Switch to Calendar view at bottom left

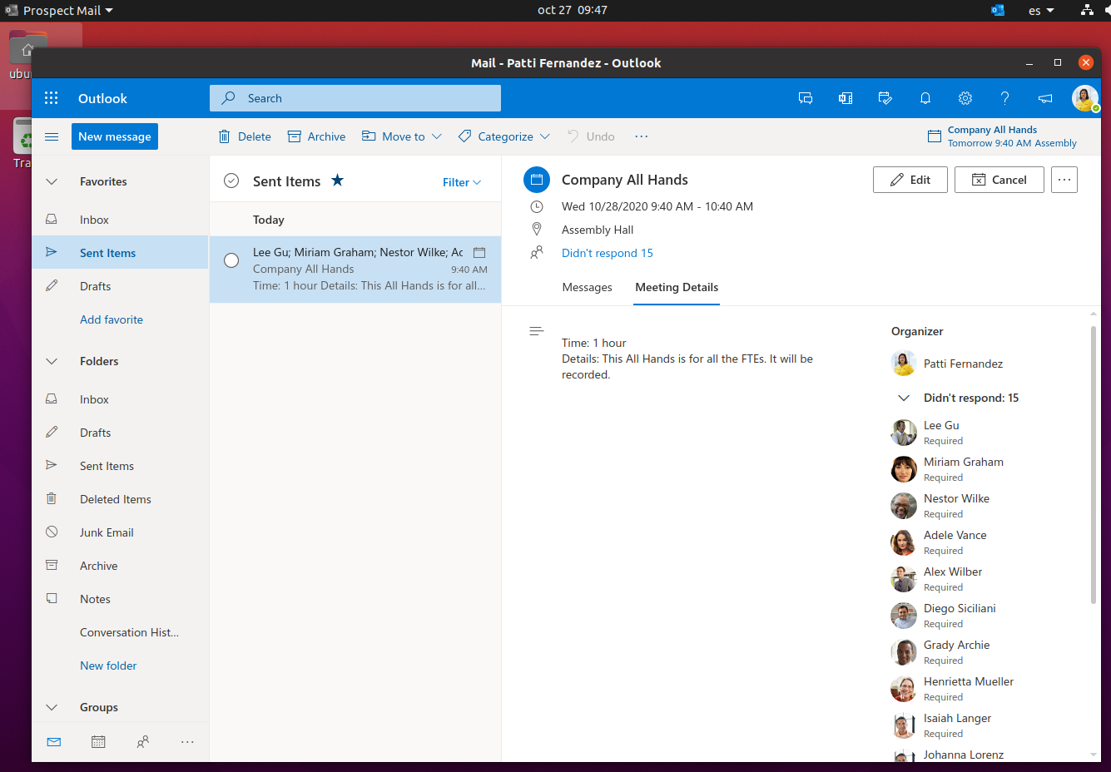(98, 741)
